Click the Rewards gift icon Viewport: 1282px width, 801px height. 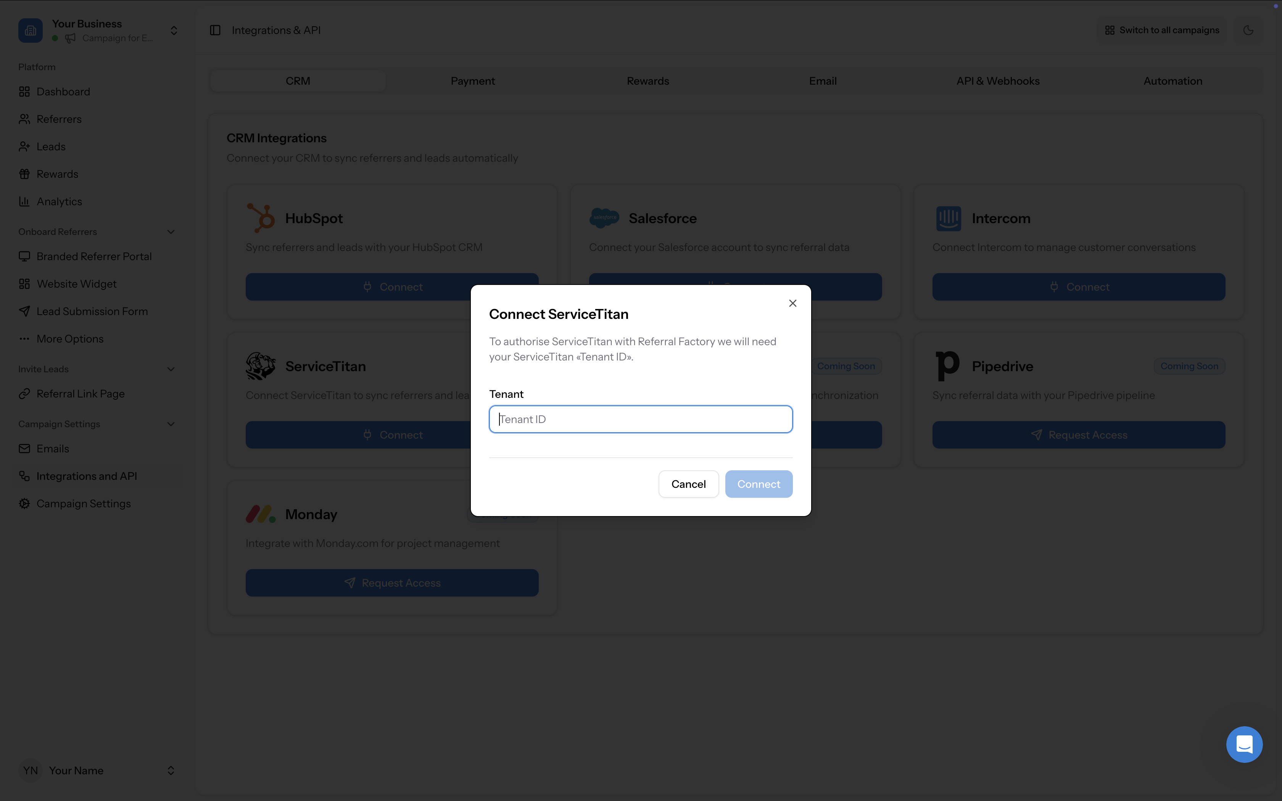tap(24, 174)
